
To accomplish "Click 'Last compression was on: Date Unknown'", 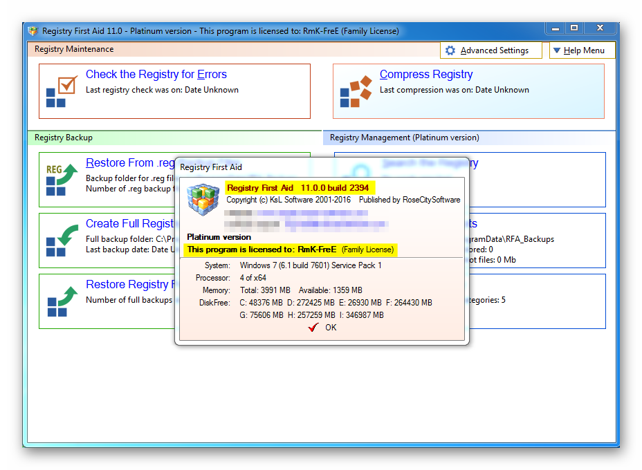I will click(x=454, y=90).
